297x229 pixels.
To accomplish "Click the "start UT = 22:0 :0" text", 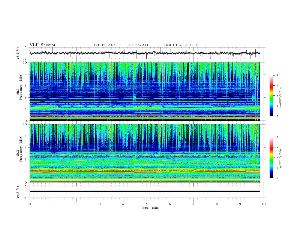I will [x=181, y=45].
